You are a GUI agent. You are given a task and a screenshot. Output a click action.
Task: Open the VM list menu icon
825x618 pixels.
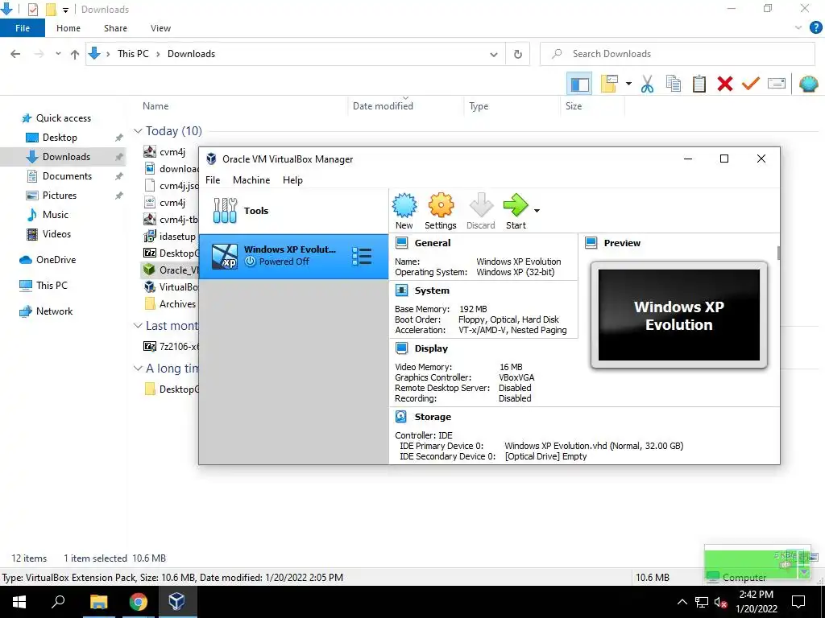pyautogui.click(x=362, y=257)
